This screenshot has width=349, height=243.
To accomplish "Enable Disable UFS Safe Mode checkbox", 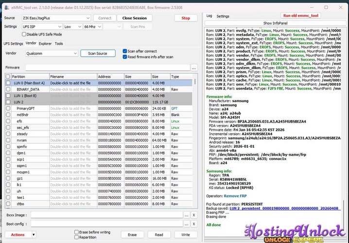I will coord(24,35).
